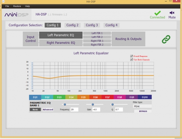Switch to Config 4
182x139 pixels.
(x=111, y=25)
